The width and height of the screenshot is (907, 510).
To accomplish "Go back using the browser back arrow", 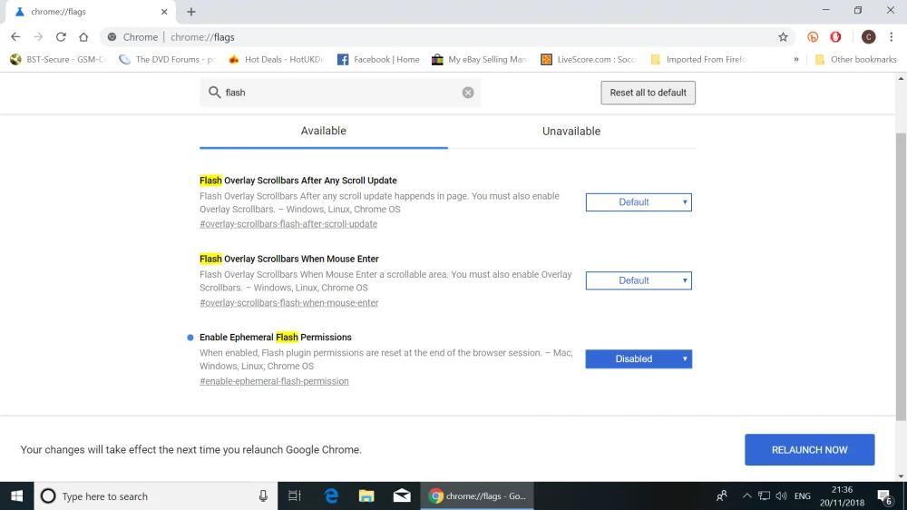I will click(x=15, y=37).
